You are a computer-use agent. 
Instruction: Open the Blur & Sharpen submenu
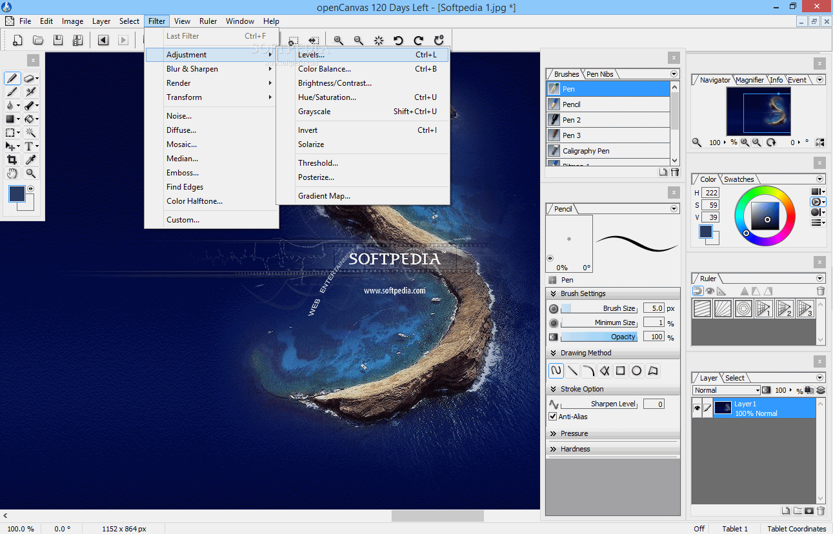tap(211, 69)
